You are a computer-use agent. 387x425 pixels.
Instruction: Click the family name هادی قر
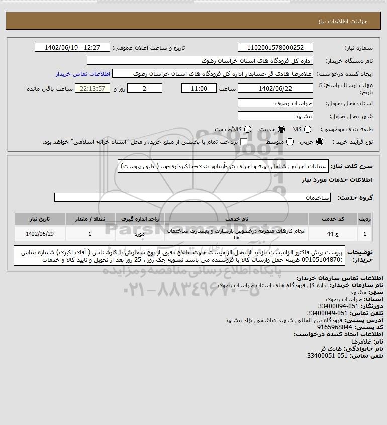(x=331, y=349)
